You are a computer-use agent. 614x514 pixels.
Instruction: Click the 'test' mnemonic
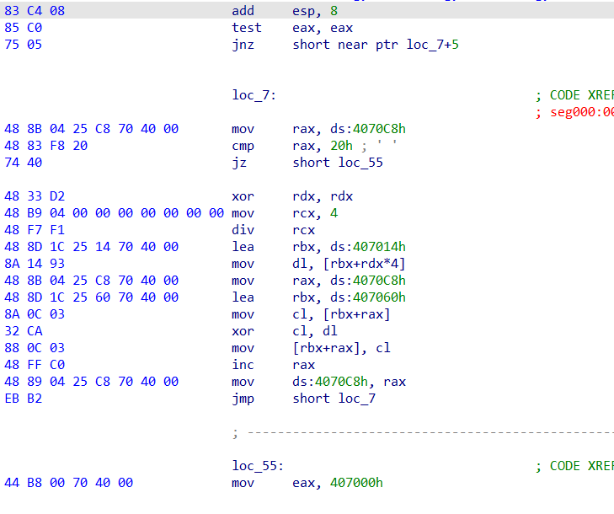(x=246, y=28)
